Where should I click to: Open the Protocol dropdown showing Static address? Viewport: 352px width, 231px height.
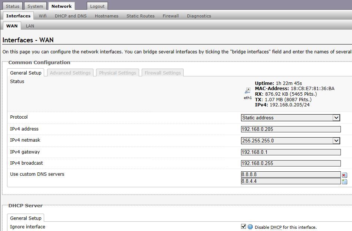290,118
